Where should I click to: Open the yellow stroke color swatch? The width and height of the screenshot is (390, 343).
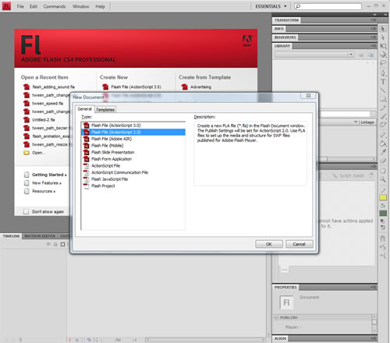point(383,198)
